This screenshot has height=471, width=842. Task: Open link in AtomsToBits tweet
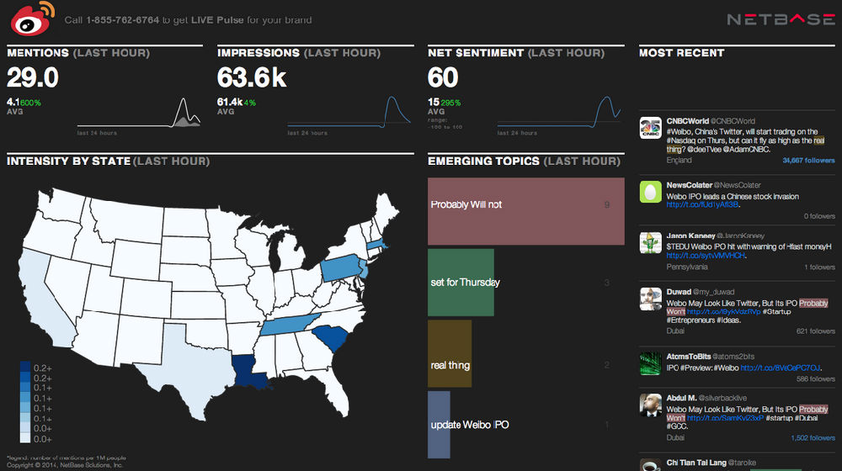click(x=780, y=368)
